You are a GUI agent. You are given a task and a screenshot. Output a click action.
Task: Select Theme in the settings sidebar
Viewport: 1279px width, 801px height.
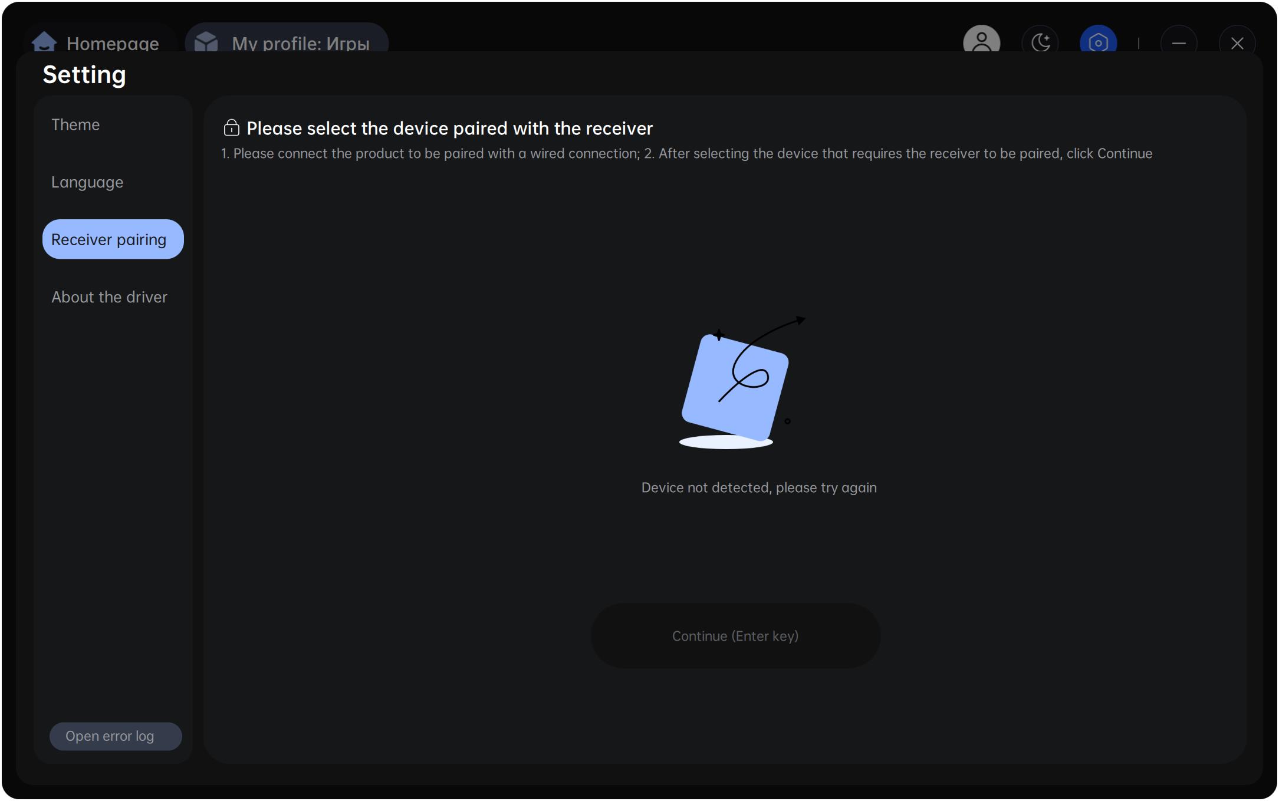coord(75,125)
